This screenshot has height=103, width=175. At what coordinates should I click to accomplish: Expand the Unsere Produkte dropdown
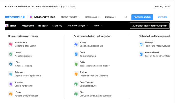pos(70,17)
